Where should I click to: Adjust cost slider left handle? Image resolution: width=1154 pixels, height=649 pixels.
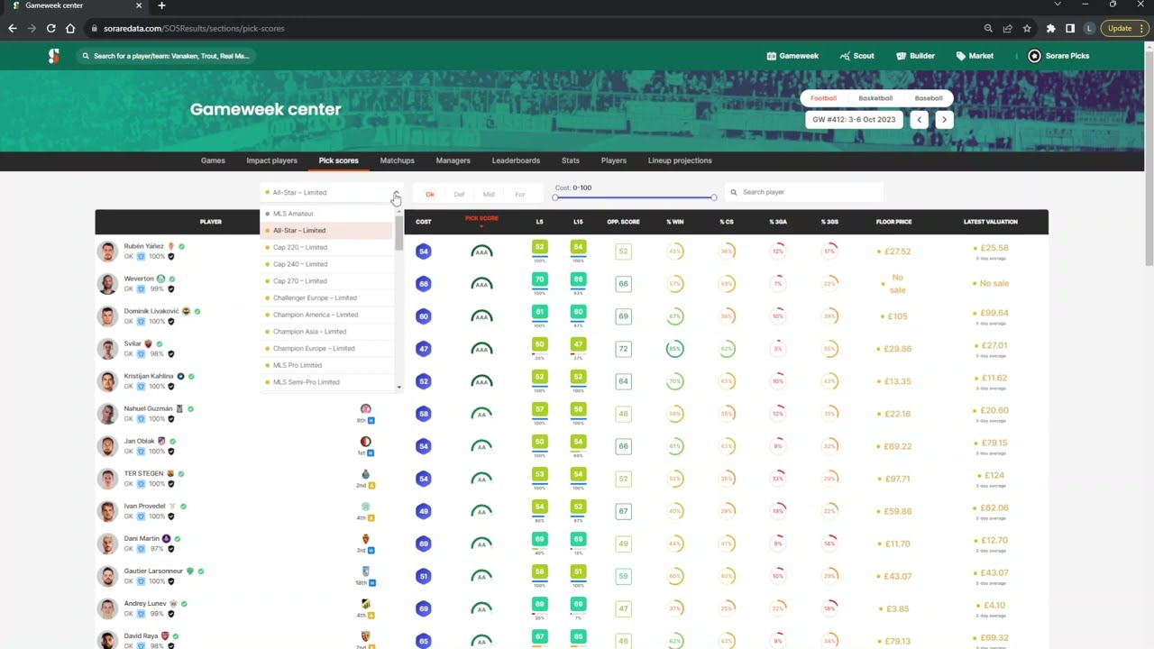[x=555, y=197]
